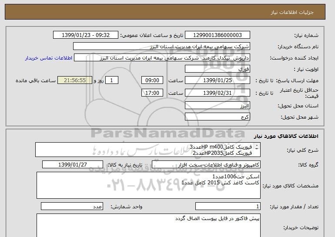335x237 pixels.
Task: Select the public announcement date field 1399/01/23 - 09:32
Action: (85, 35)
